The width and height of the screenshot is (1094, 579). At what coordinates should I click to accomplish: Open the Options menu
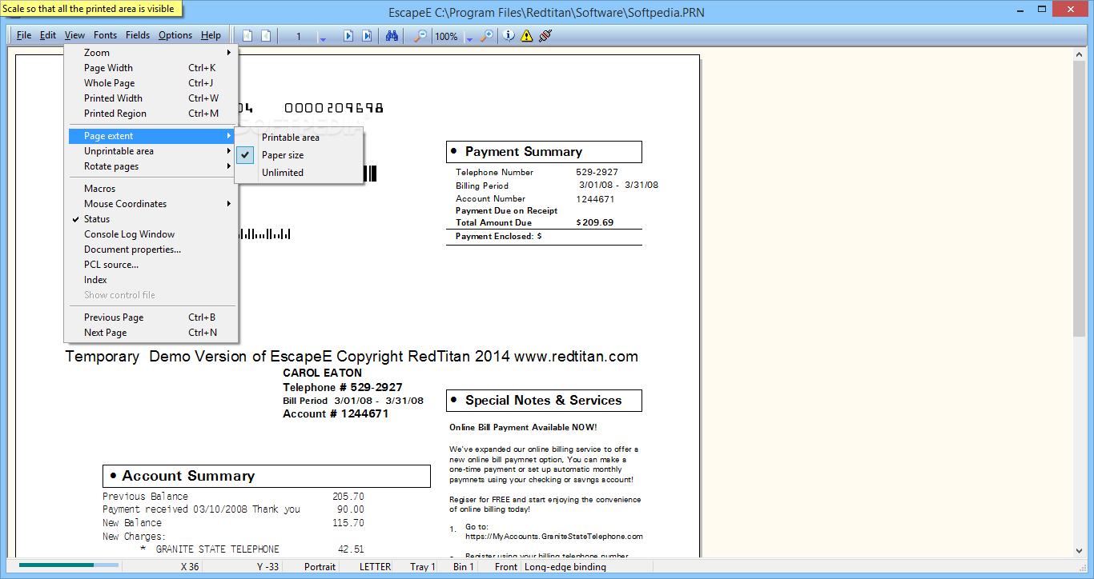coord(175,35)
